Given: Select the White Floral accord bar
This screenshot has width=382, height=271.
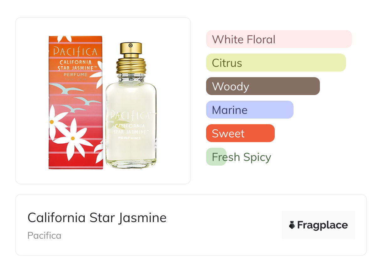Looking at the screenshot, I should tap(279, 39).
